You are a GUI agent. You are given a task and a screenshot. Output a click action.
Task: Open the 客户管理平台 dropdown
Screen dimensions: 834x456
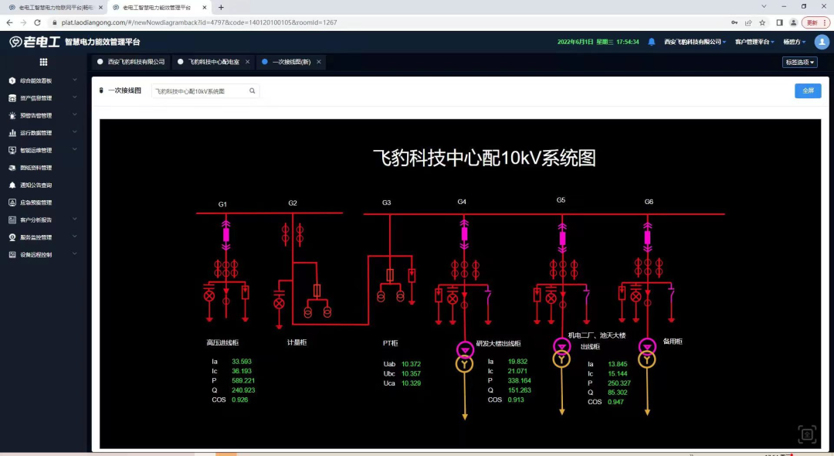click(754, 42)
